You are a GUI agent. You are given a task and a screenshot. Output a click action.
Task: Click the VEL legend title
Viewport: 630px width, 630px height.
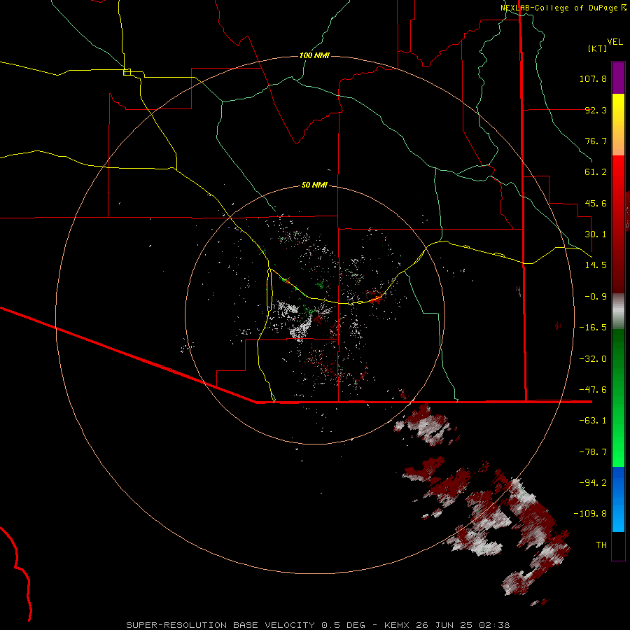(x=615, y=41)
